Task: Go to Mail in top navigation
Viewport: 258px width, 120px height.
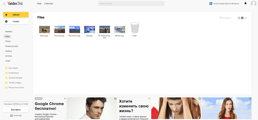Action: pos(39,4)
